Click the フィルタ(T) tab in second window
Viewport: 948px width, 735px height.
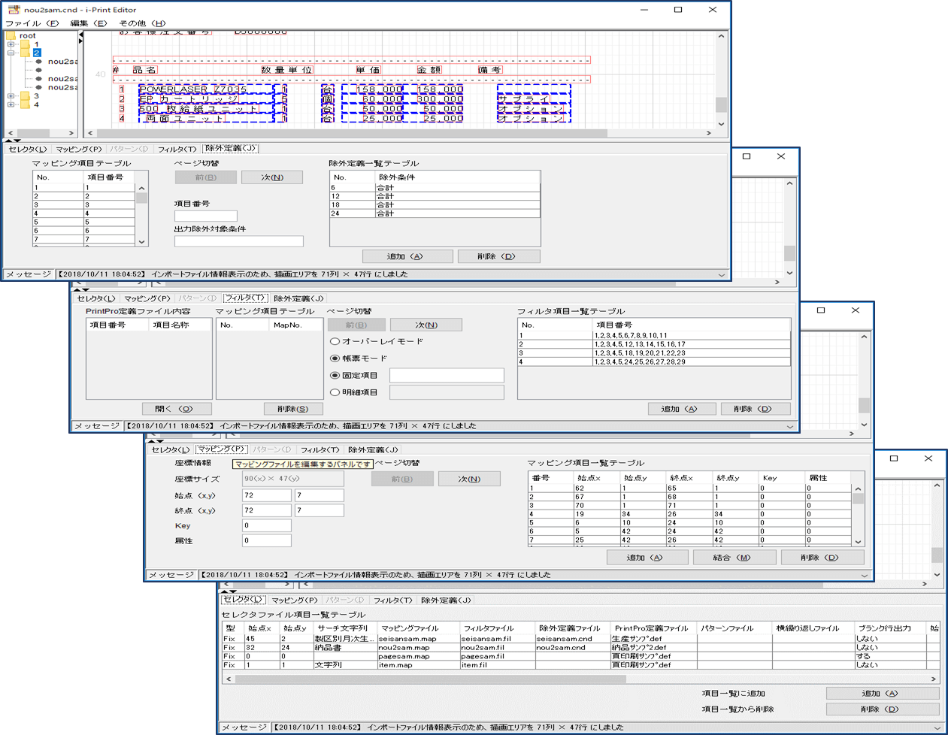point(245,298)
